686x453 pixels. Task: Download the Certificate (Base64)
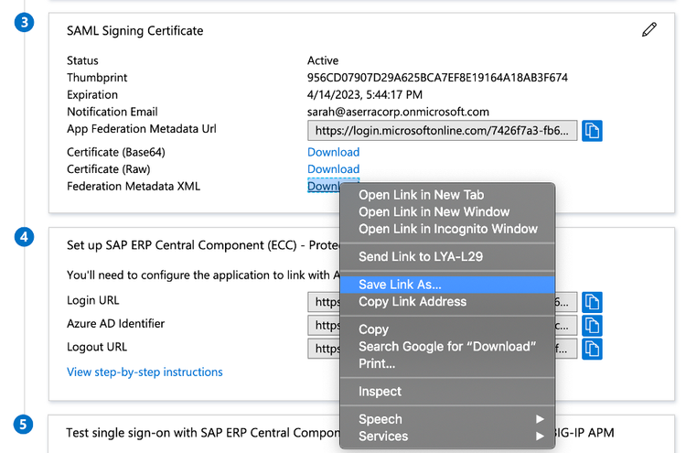click(x=333, y=152)
